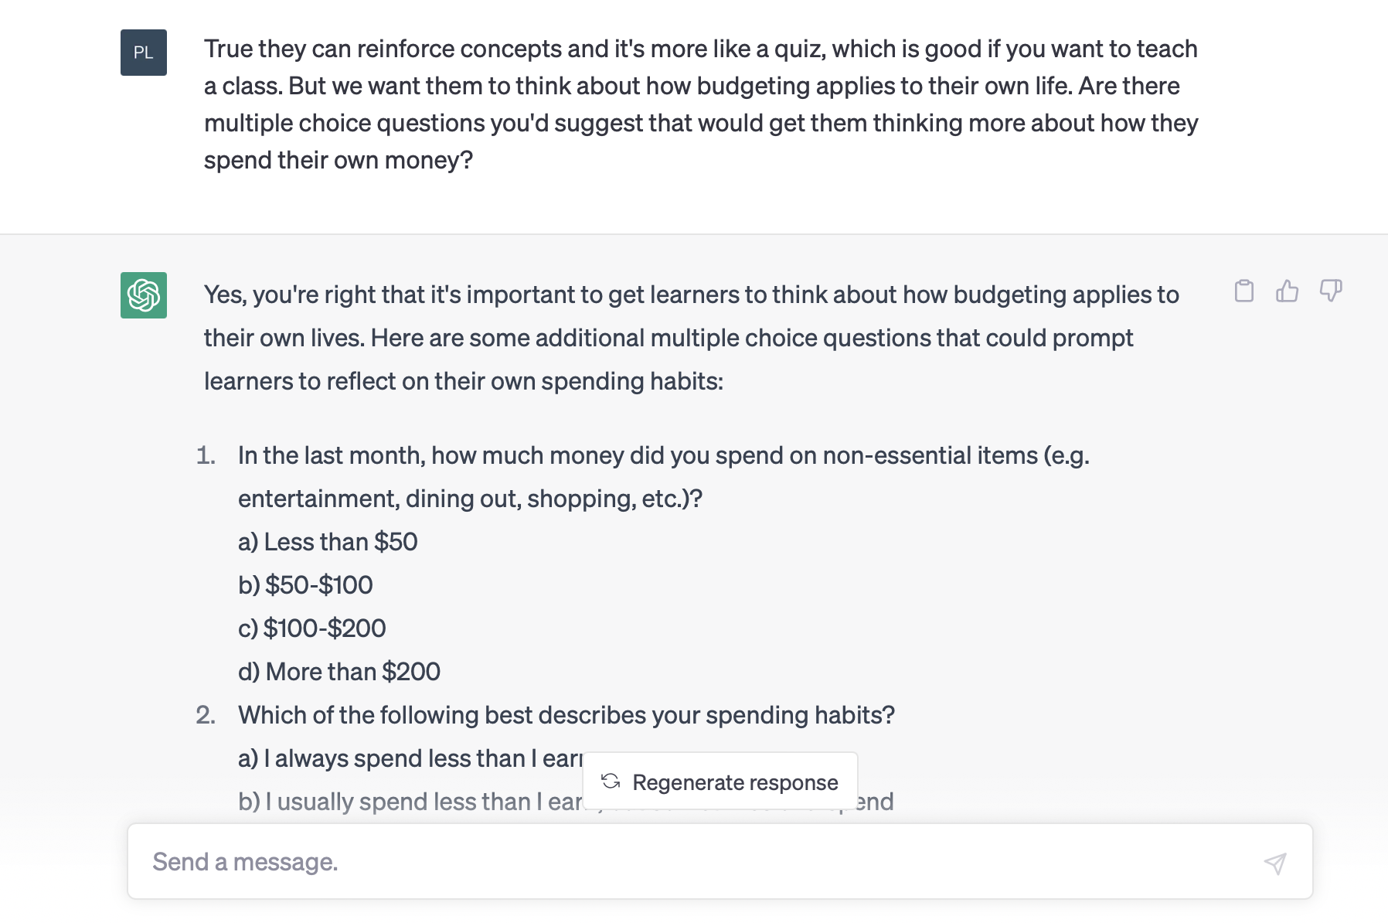Focus the Send a message field
This screenshot has height=923, width=1388.
(696, 861)
